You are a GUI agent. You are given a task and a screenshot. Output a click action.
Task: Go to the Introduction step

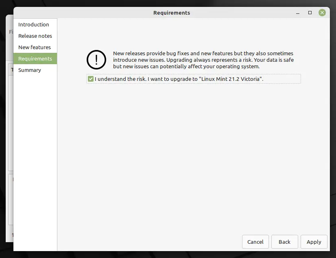click(34, 24)
